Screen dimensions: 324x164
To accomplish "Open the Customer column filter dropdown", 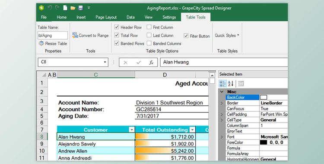I will coord(132,130).
